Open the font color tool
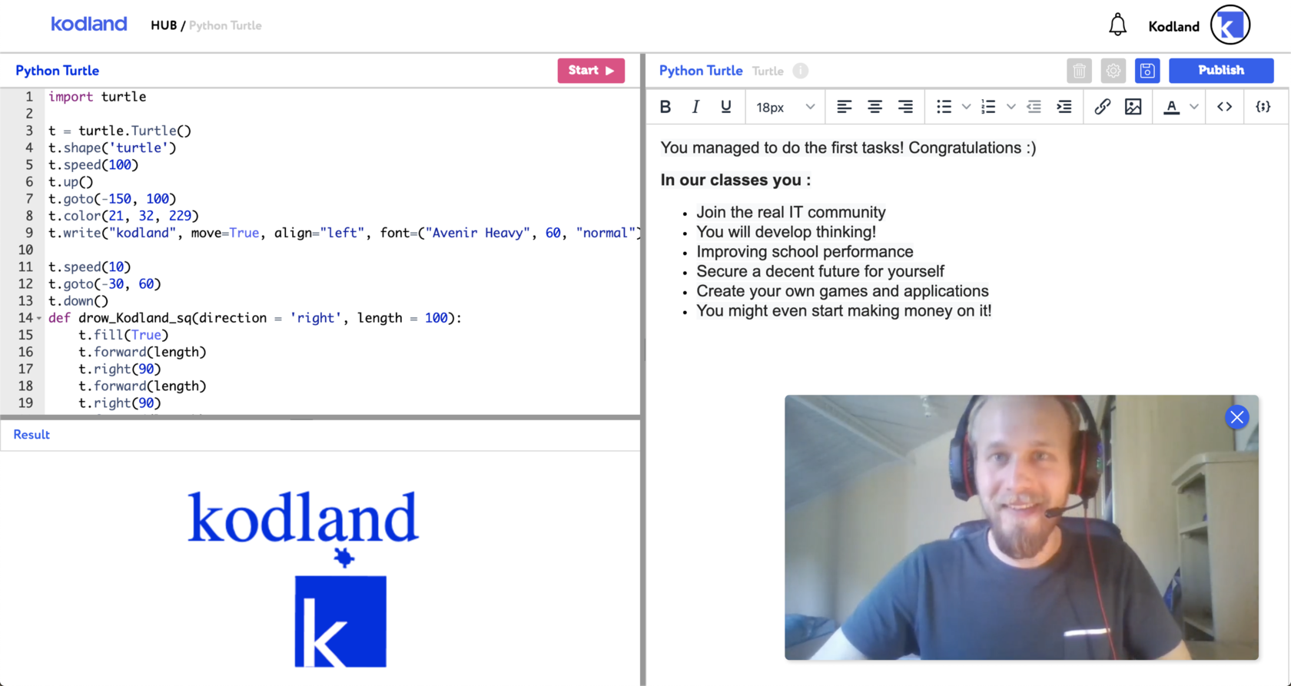The width and height of the screenshot is (1291, 686). [x=1171, y=107]
